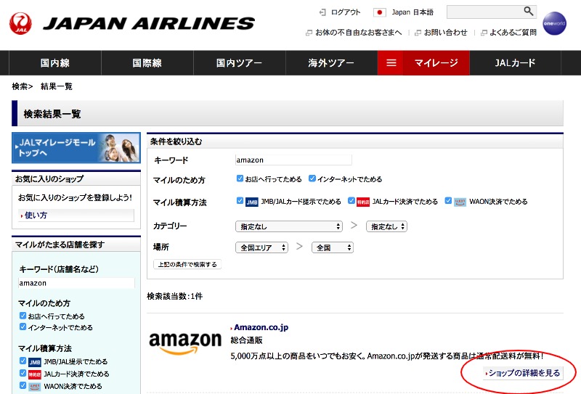Click the logout arrow icon
The height and width of the screenshot is (394, 581).
[322, 12]
